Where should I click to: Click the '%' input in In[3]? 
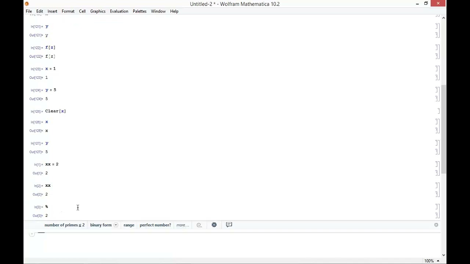click(x=47, y=207)
